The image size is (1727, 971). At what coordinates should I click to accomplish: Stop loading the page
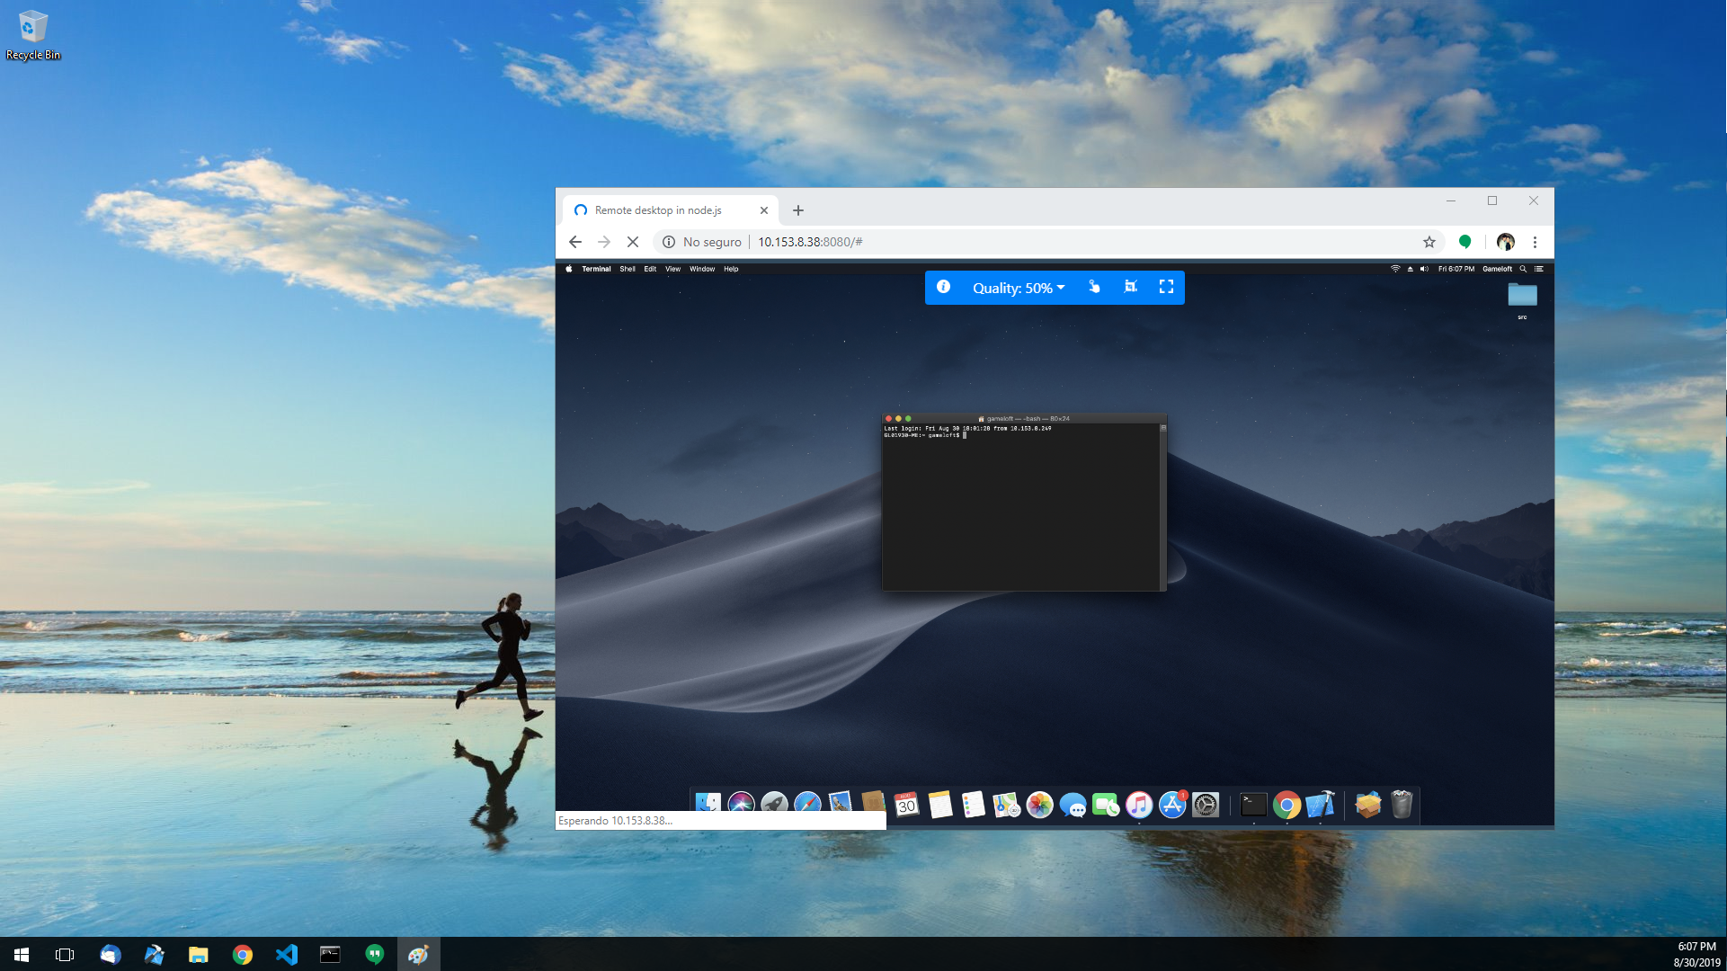click(632, 242)
